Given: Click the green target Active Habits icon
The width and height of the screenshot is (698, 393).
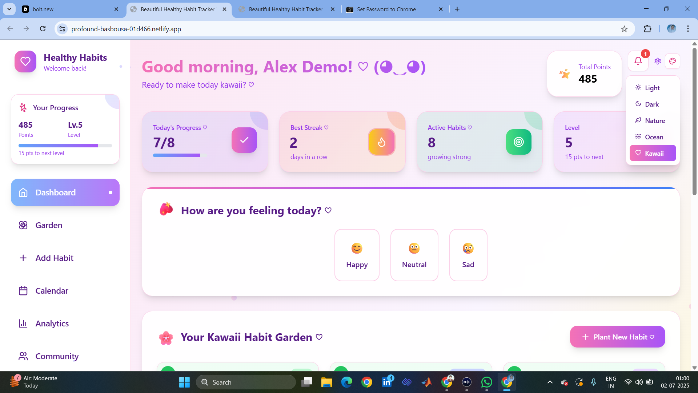Looking at the screenshot, I should (518, 142).
